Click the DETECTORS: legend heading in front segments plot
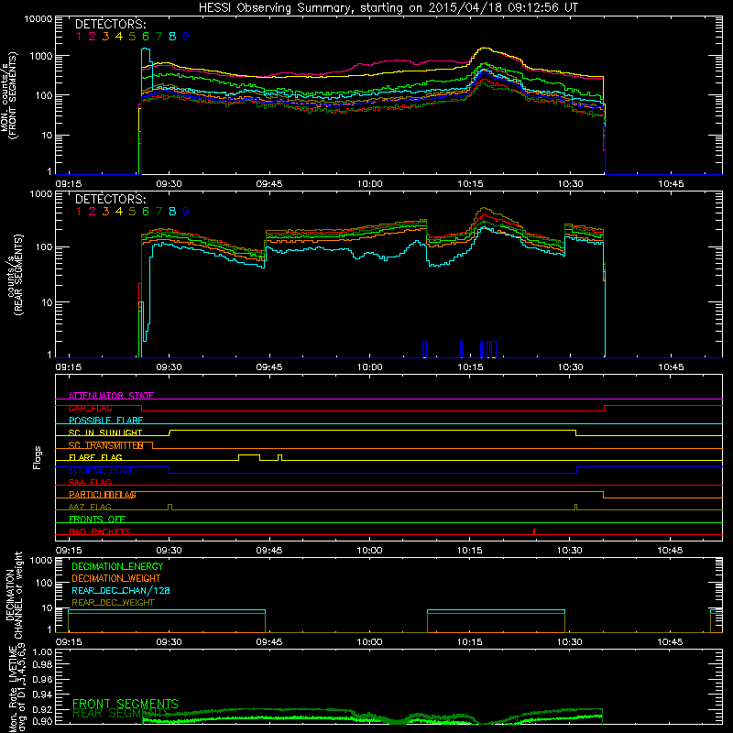Viewport: 733px width, 733px height. pos(111,24)
